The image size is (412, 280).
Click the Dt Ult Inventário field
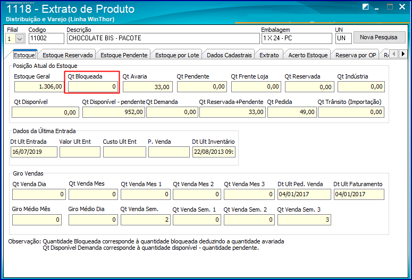click(x=214, y=152)
